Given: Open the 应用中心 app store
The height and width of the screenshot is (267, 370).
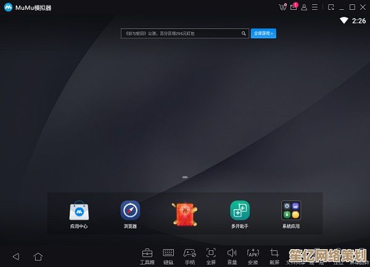Looking at the screenshot, I should 78,212.
